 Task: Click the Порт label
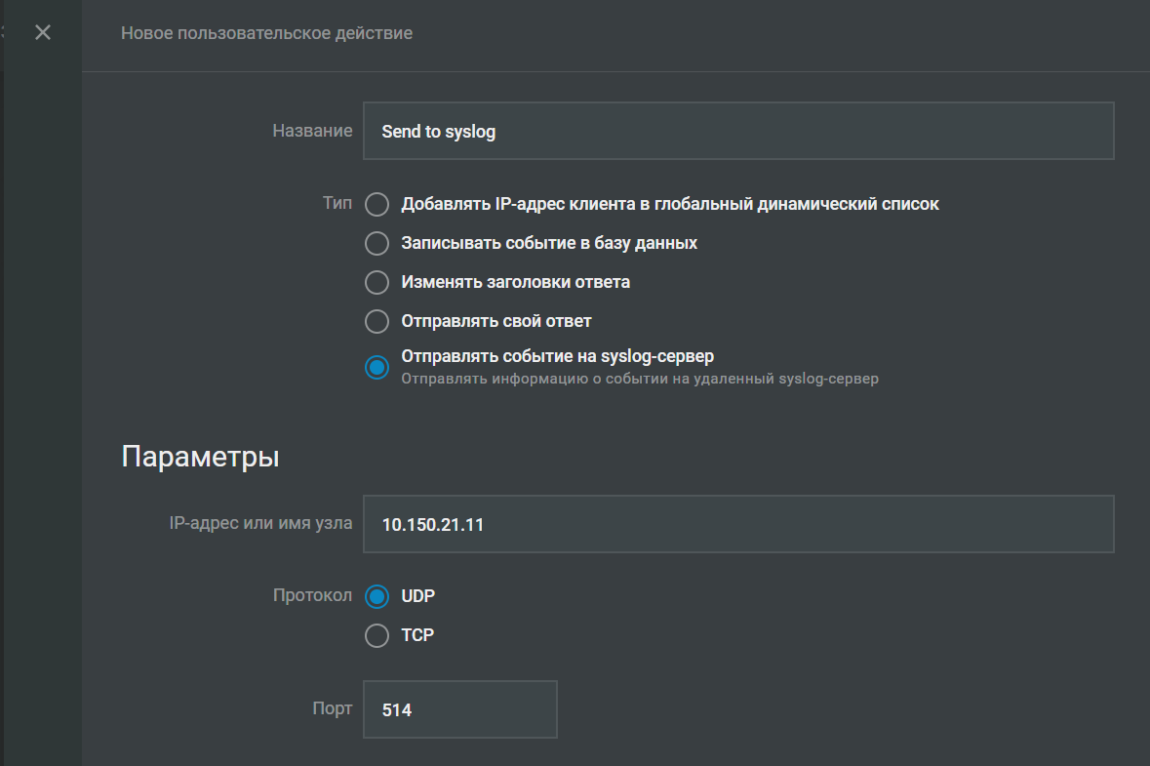[333, 708]
